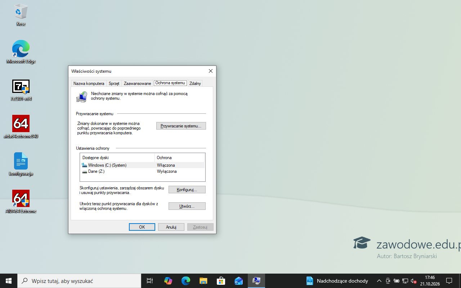Select the Ochrona systemu tab

click(170, 83)
